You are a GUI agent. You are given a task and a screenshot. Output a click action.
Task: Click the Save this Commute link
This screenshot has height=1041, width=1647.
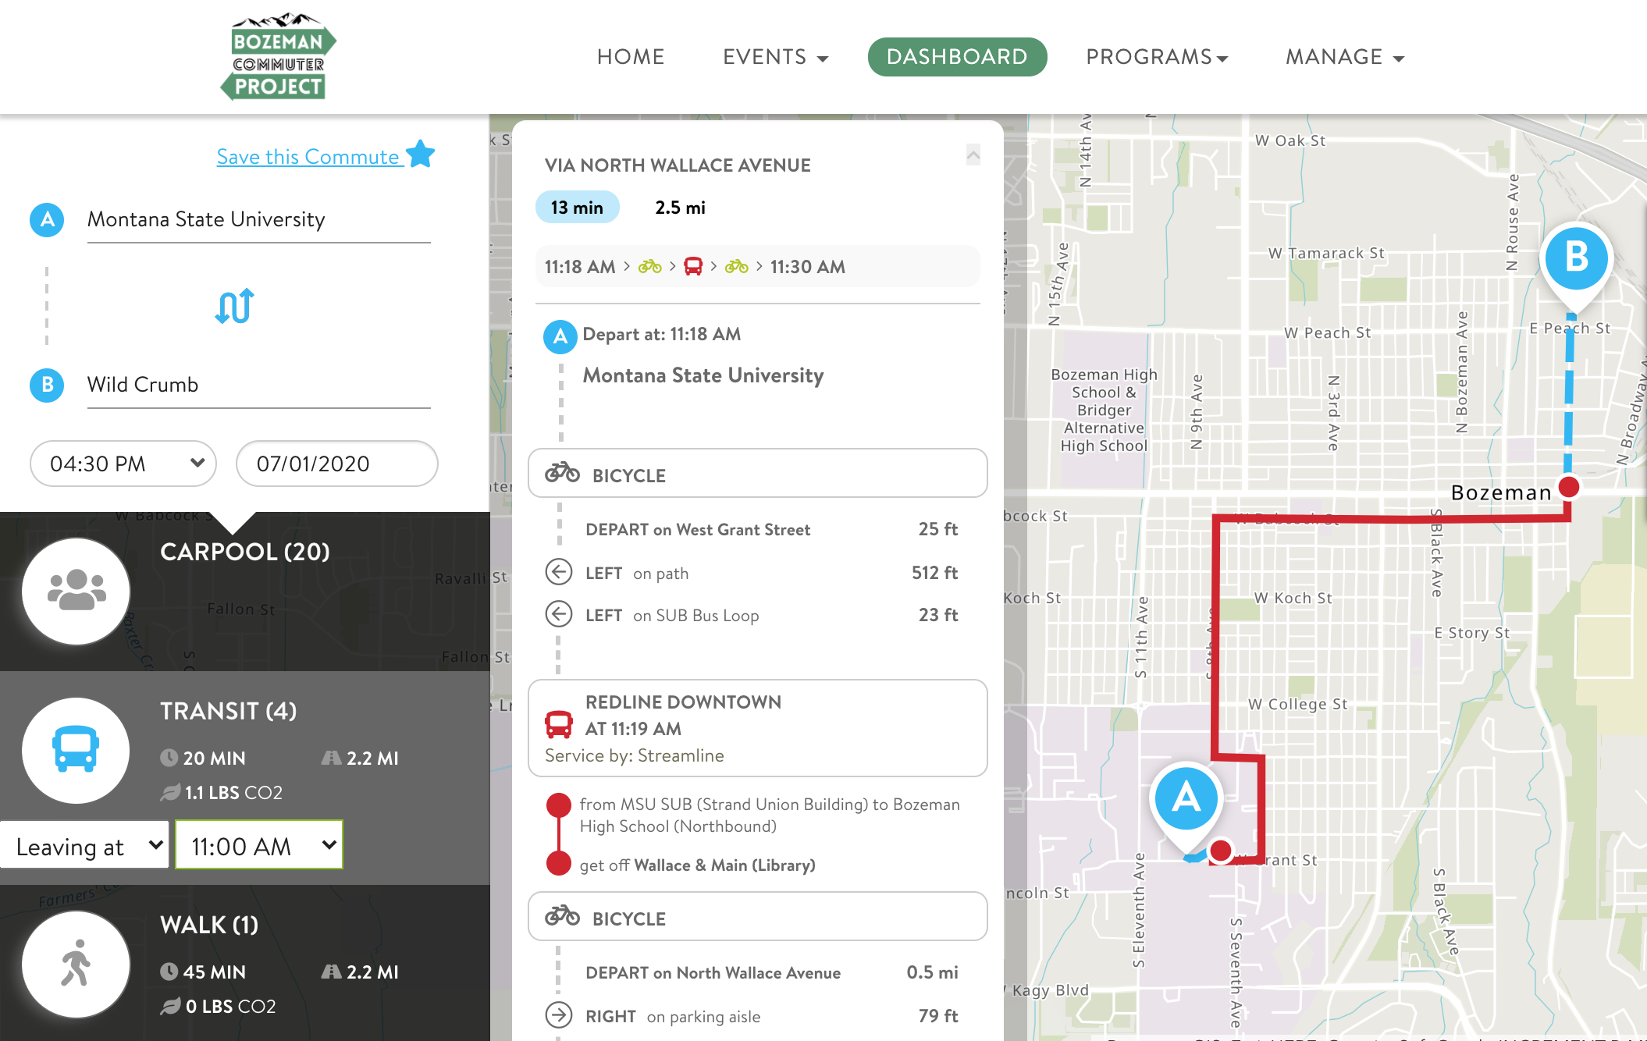(308, 157)
